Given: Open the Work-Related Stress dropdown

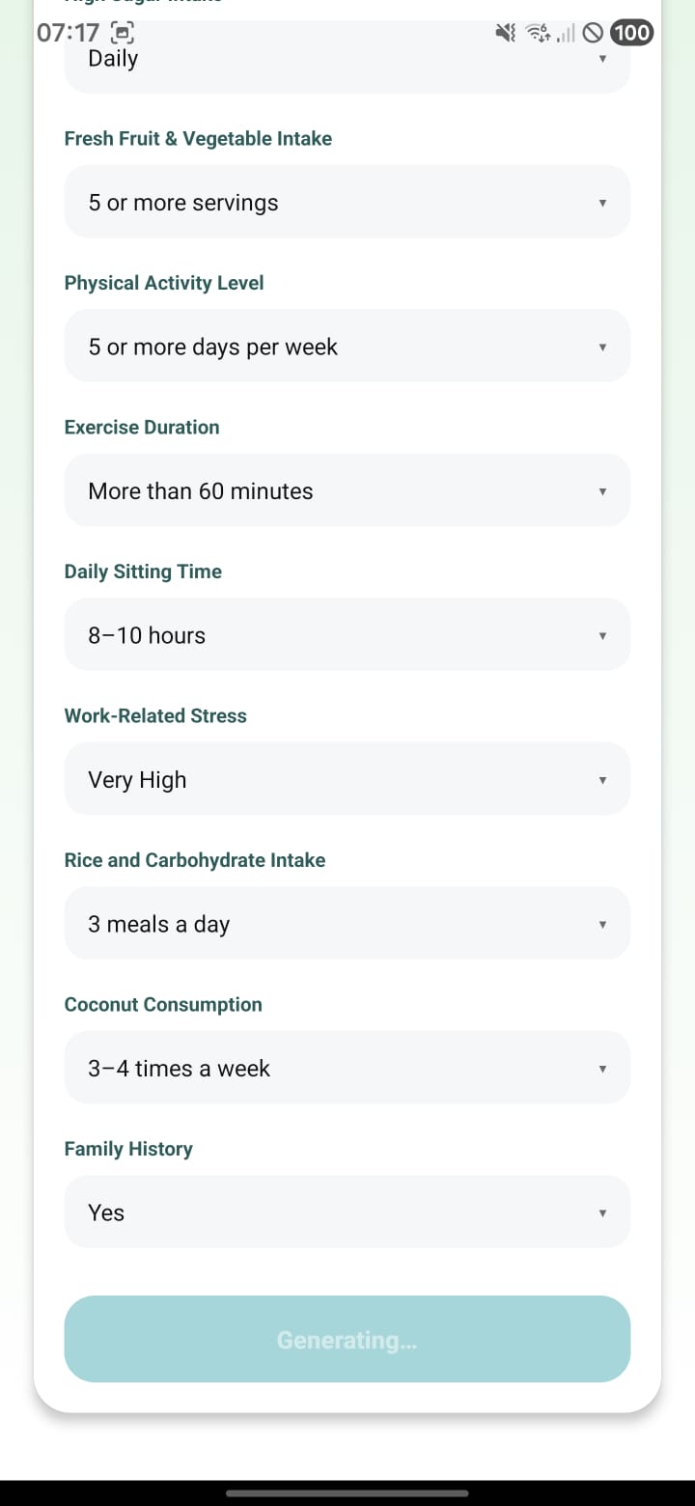Looking at the screenshot, I should point(347,778).
